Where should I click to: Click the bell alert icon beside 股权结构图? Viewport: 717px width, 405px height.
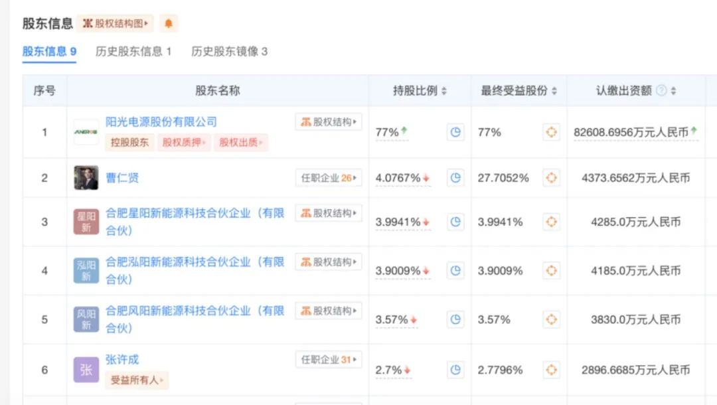169,23
